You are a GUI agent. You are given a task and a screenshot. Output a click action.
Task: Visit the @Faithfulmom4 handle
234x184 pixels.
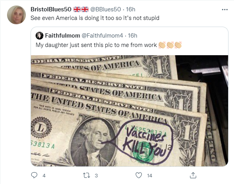[102, 36]
